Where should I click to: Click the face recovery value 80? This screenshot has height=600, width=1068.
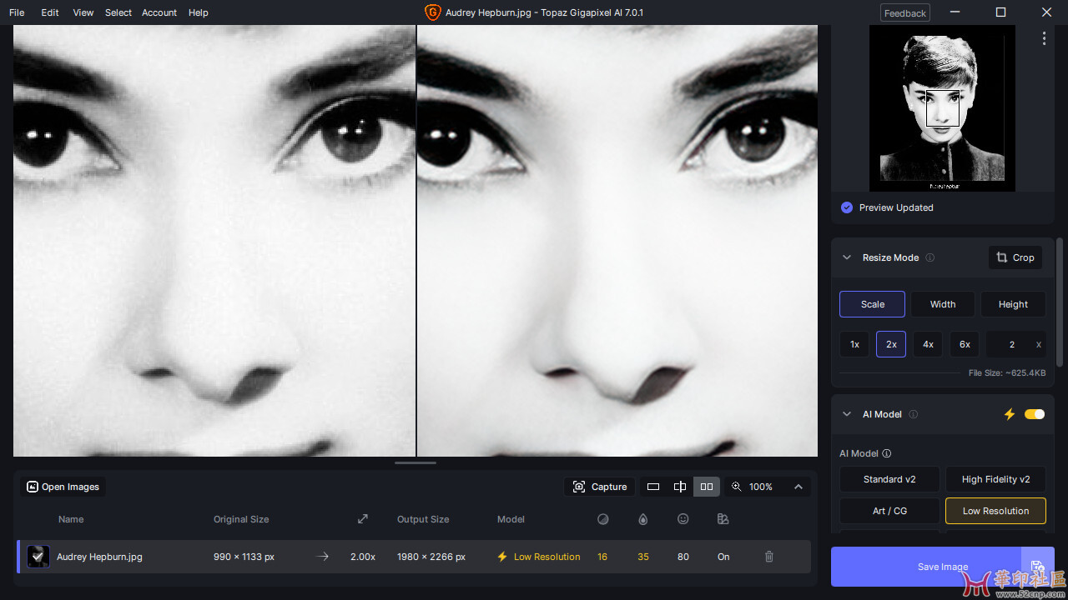point(683,557)
